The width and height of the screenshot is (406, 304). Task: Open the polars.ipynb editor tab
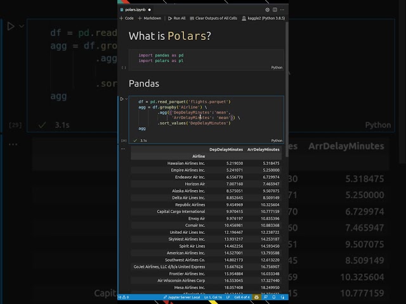pyautogui.click(x=135, y=9)
